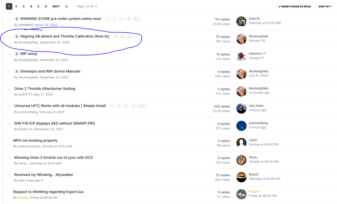Open the SORT BY dropdown
Viewport: 337px width, 204px height.
(x=325, y=6)
